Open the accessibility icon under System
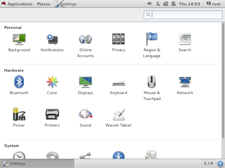 click(x=118, y=155)
